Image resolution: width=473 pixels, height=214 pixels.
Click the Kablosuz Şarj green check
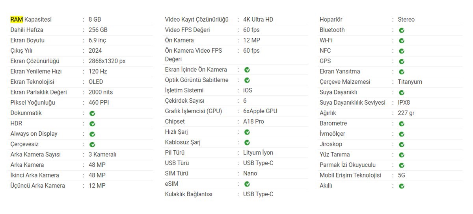point(247,142)
